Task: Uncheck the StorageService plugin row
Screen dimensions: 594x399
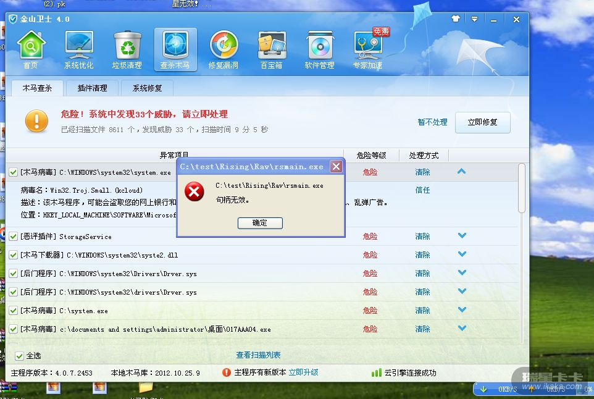Action: tap(13, 237)
